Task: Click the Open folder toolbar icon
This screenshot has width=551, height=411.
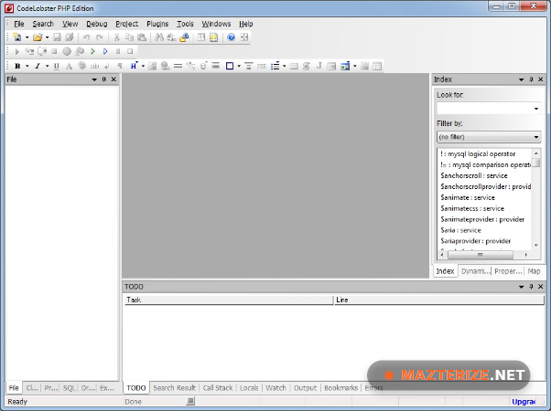Action: coord(38,37)
